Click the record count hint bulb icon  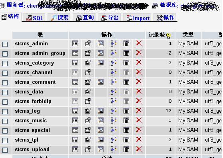(169, 36)
